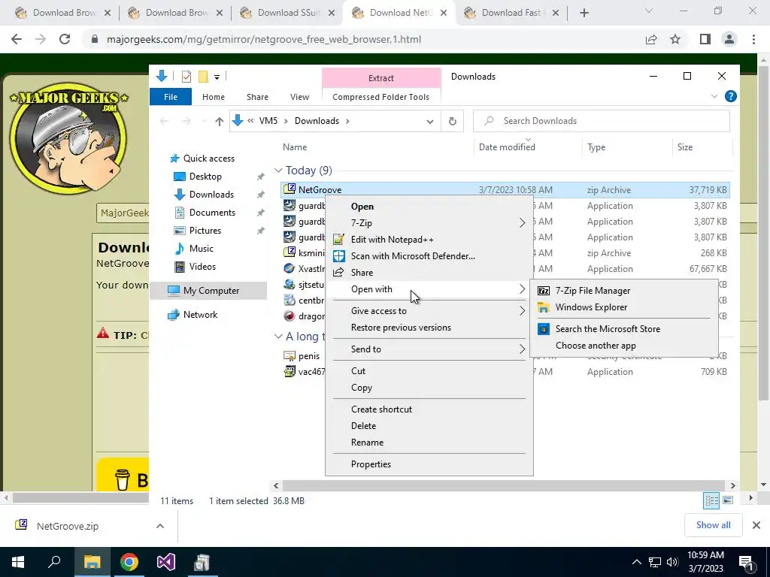Collapse the A long time ago group
770x577 pixels.
tap(278, 336)
